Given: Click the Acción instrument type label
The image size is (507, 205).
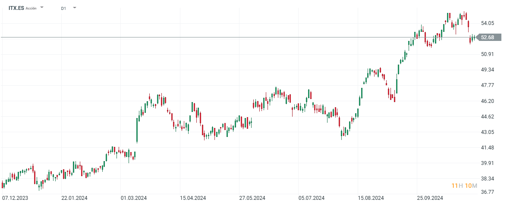Looking at the screenshot, I should tap(31, 8).
